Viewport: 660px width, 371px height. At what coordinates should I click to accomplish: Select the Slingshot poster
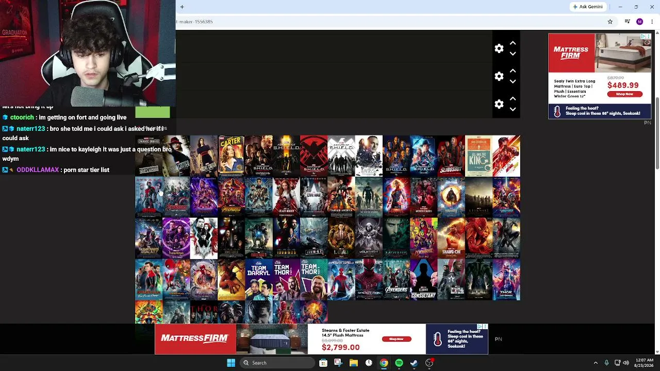tap(451, 156)
